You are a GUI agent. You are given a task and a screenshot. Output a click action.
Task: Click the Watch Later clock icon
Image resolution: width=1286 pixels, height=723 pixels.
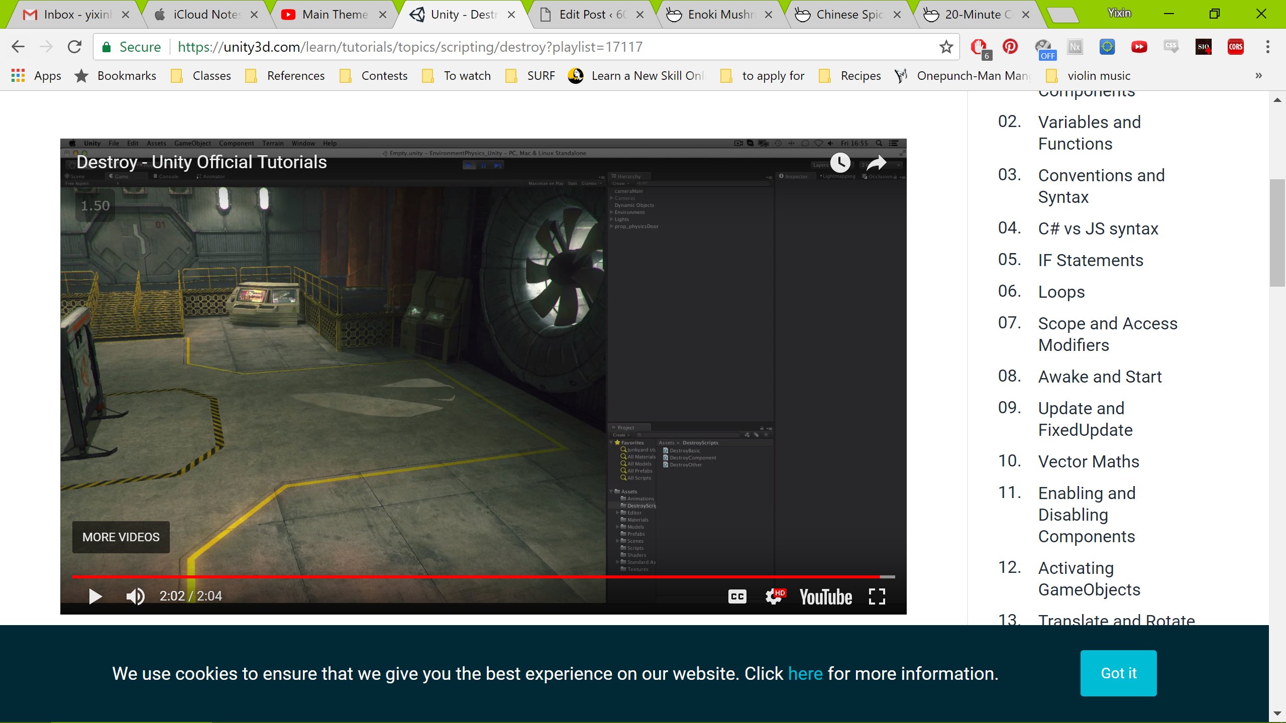(x=840, y=162)
